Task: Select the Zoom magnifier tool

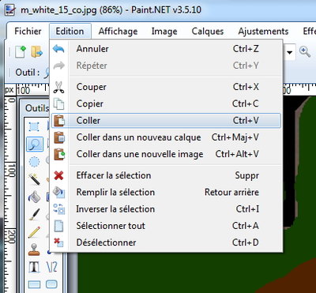Action: pos(35,144)
